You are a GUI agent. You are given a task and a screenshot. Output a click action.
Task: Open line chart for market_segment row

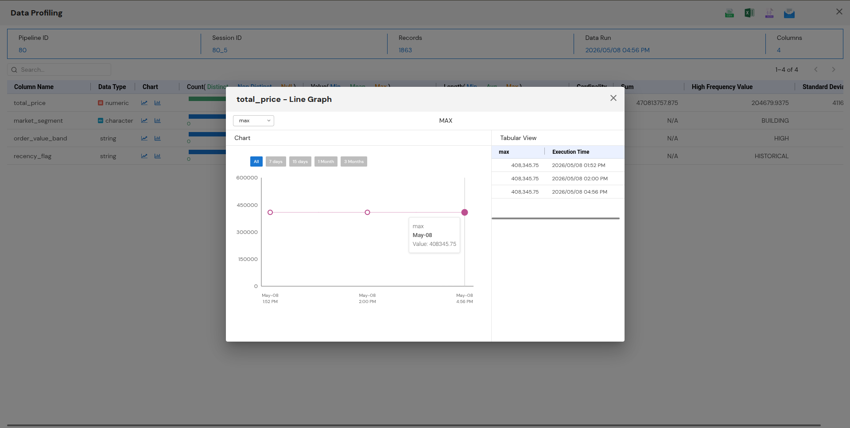point(144,121)
